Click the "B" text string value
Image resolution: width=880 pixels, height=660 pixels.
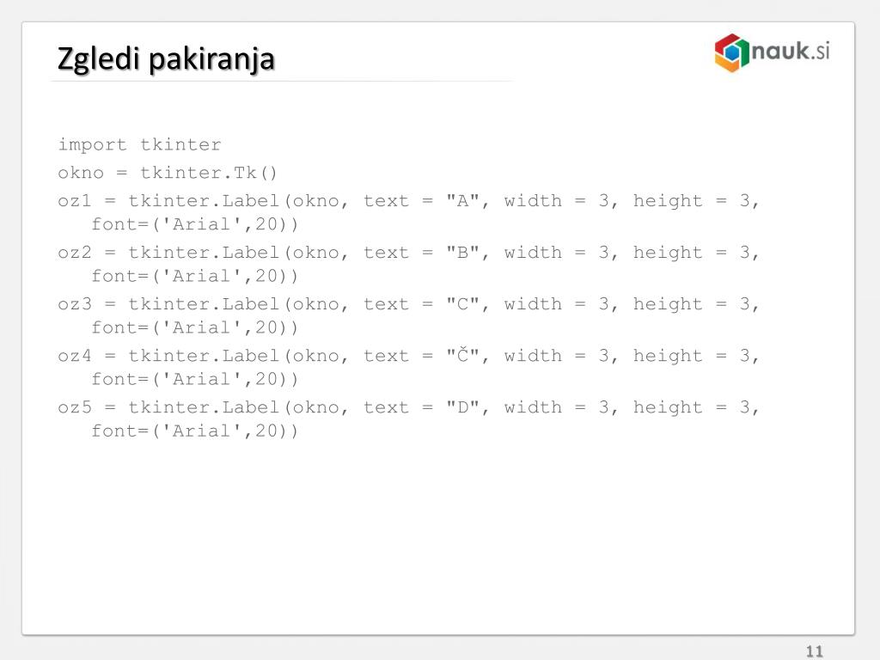pos(463,252)
